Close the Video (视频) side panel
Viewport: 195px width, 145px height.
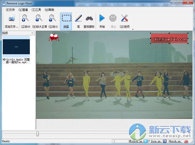pyautogui.click(x=33, y=33)
